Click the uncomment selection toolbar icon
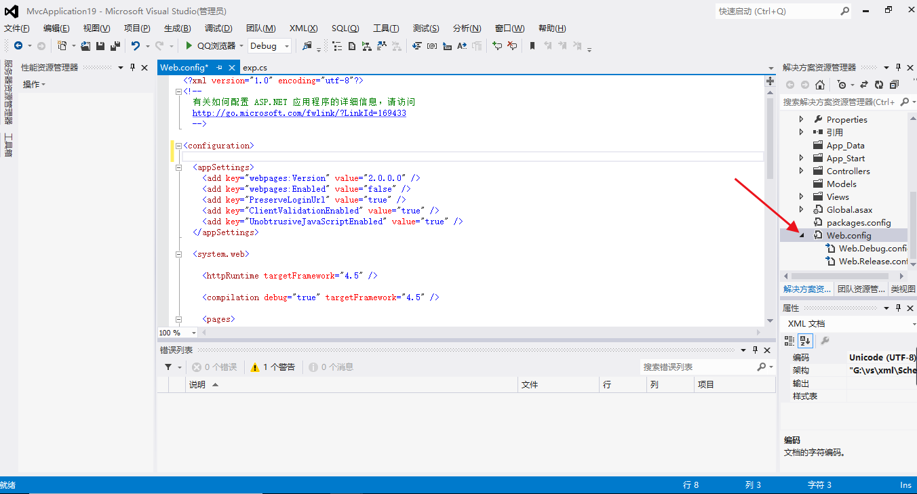 click(x=513, y=46)
